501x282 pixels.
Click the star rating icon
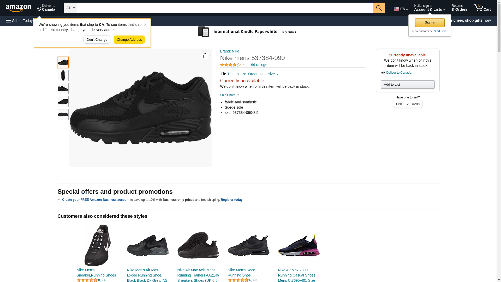click(x=230, y=65)
